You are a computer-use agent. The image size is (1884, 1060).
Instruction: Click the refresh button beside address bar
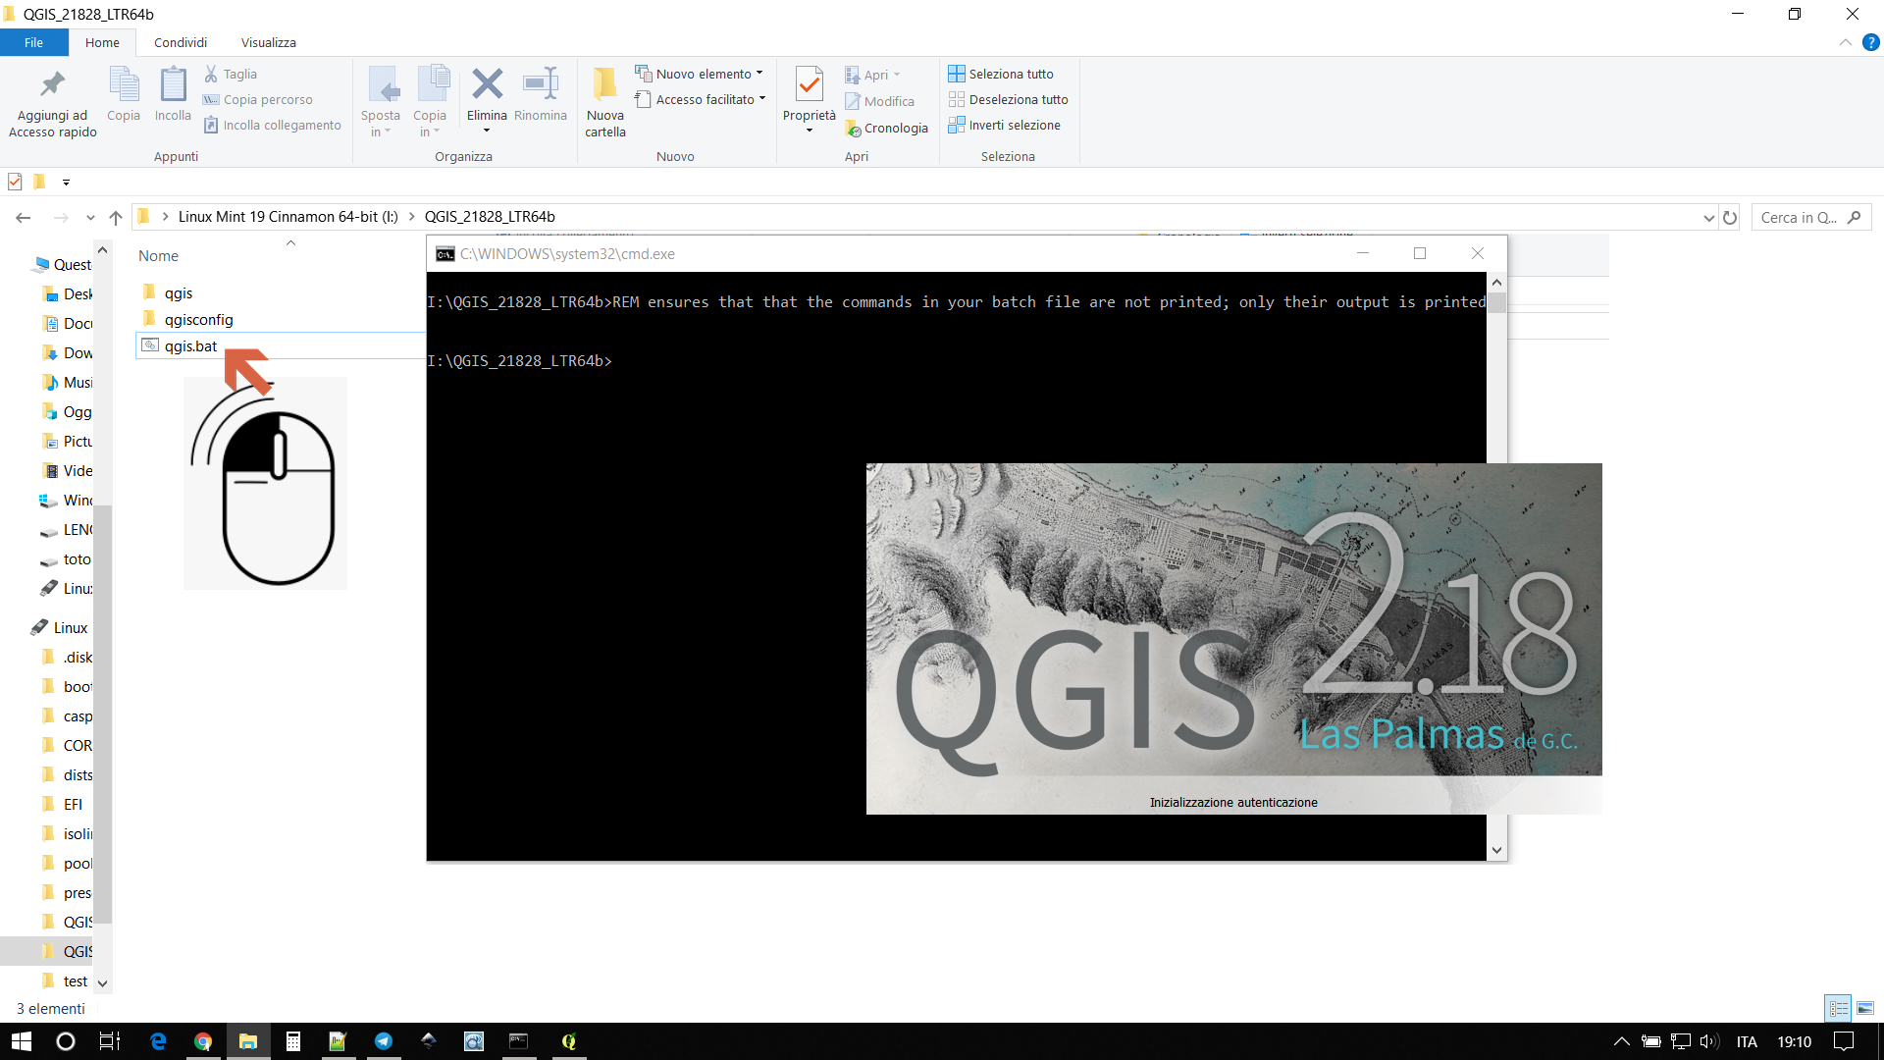[1730, 218]
